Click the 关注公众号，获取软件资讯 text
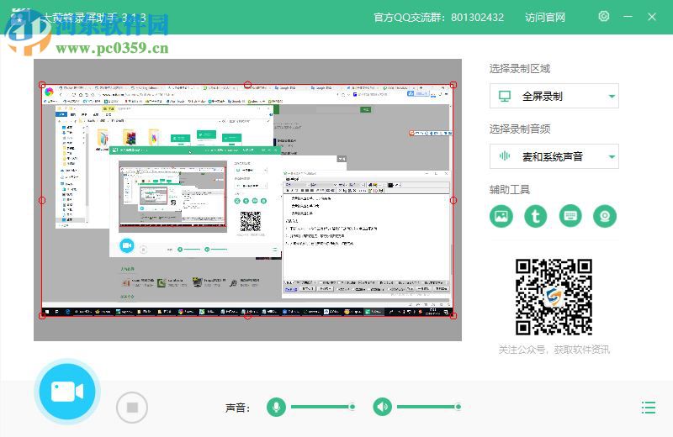The image size is (673, 437). coord(554,350)
